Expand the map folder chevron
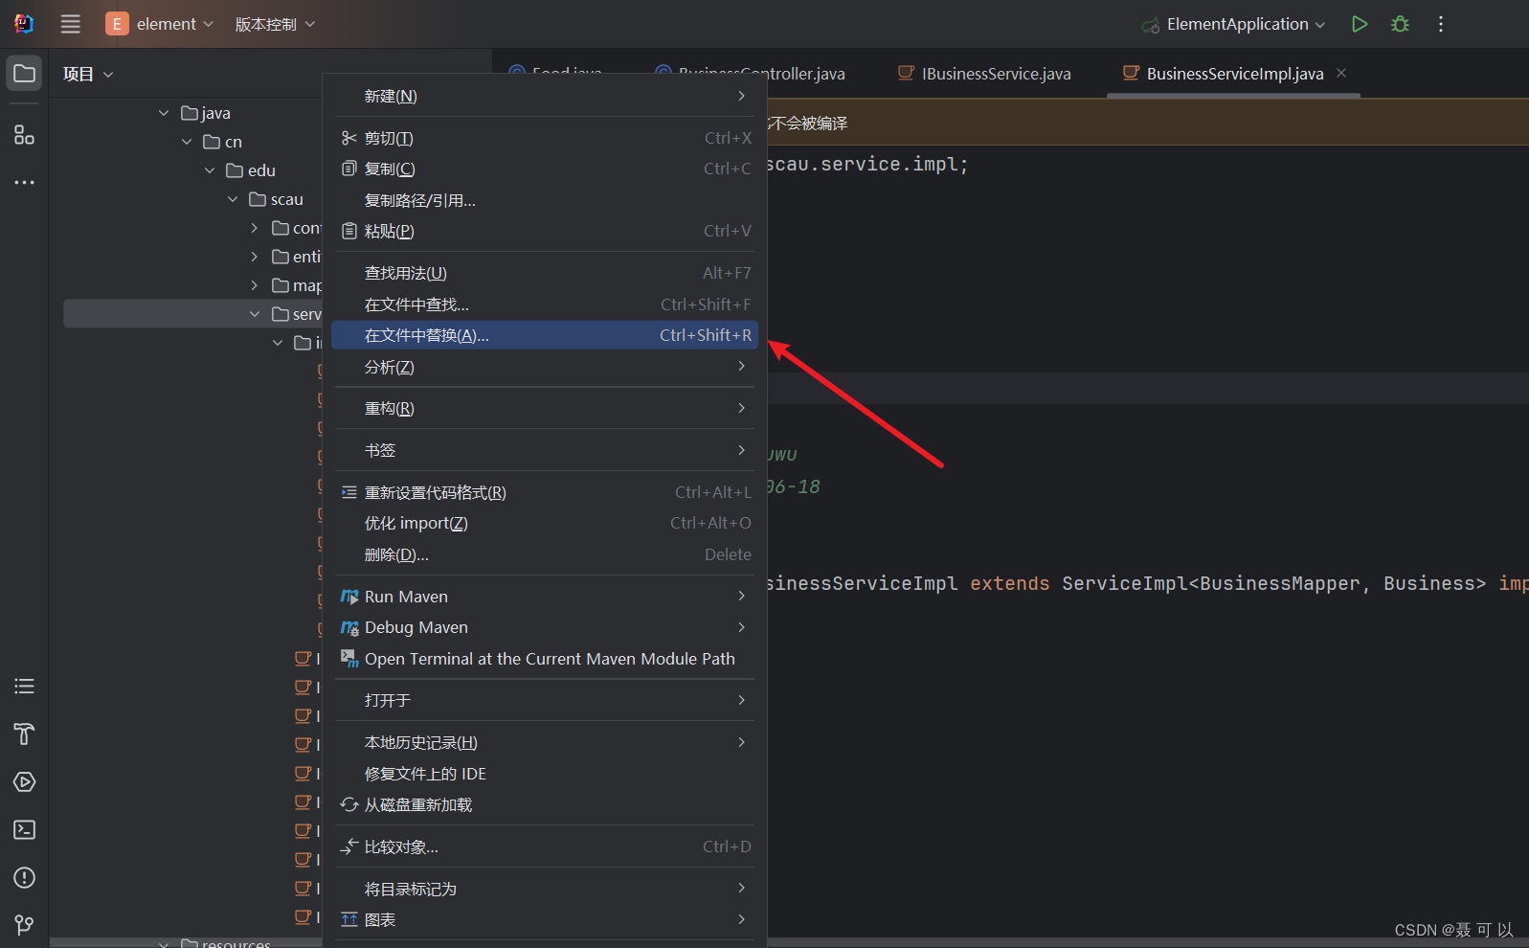This screenshot has width=1529, height=948. click(255, 285)
